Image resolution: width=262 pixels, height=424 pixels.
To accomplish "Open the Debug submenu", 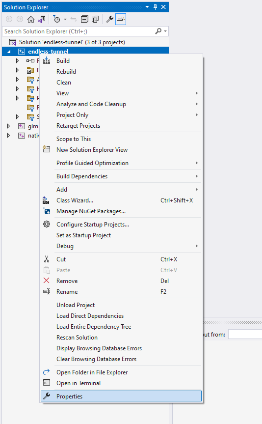I will pyautogui.click(x=121, y=246).
